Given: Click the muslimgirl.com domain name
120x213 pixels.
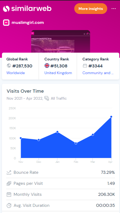Looking at the screenshot, I should (x=28, y=23).
